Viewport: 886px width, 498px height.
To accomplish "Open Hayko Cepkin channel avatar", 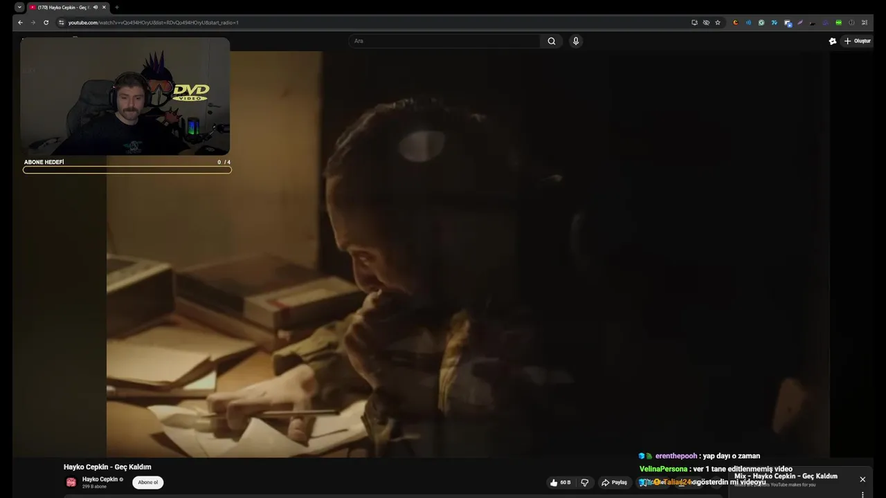I will 71,482.
